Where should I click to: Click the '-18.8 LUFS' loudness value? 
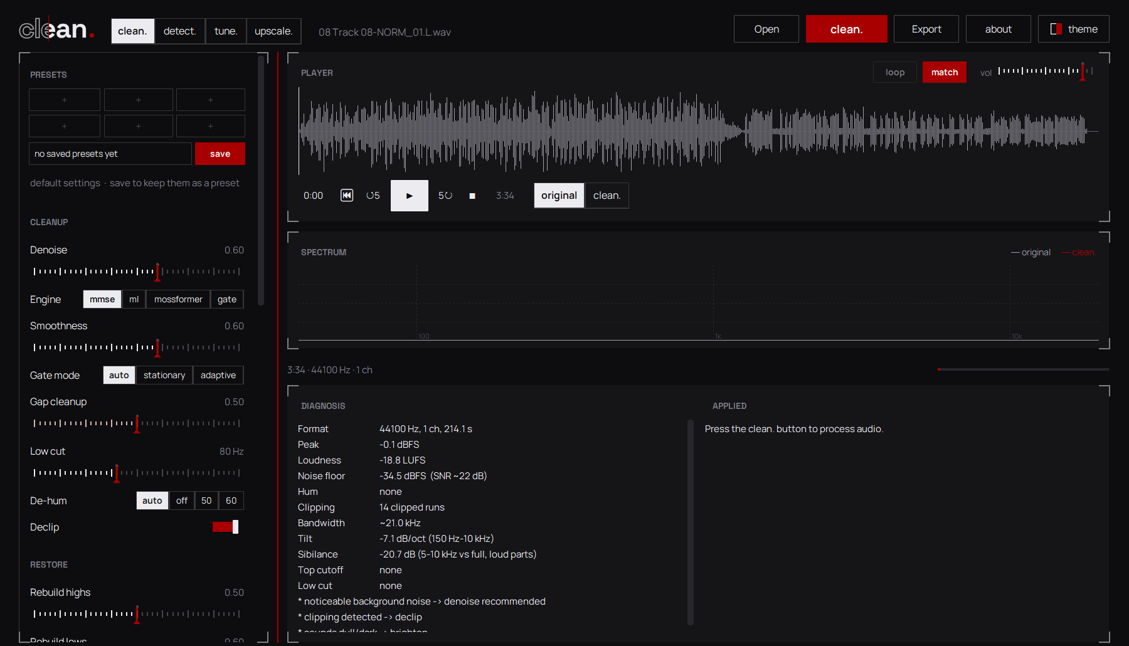402,460
